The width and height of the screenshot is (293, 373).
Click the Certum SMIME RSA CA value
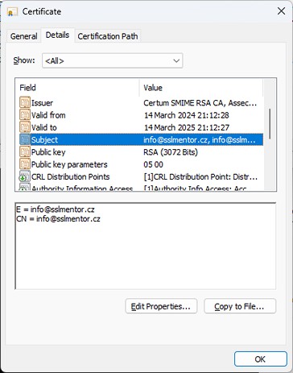click(x=200, y=103)
